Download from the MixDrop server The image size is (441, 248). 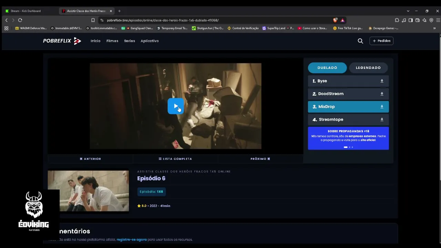click(382, 107)
